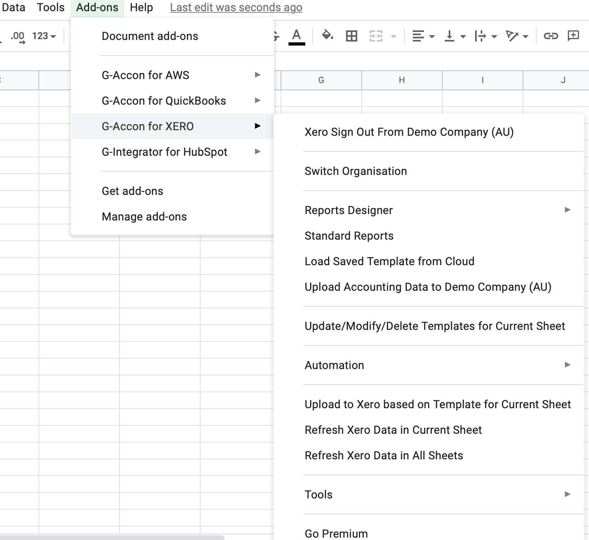Open merge cells dropdown arrow
589x540 pixels.
394,36
